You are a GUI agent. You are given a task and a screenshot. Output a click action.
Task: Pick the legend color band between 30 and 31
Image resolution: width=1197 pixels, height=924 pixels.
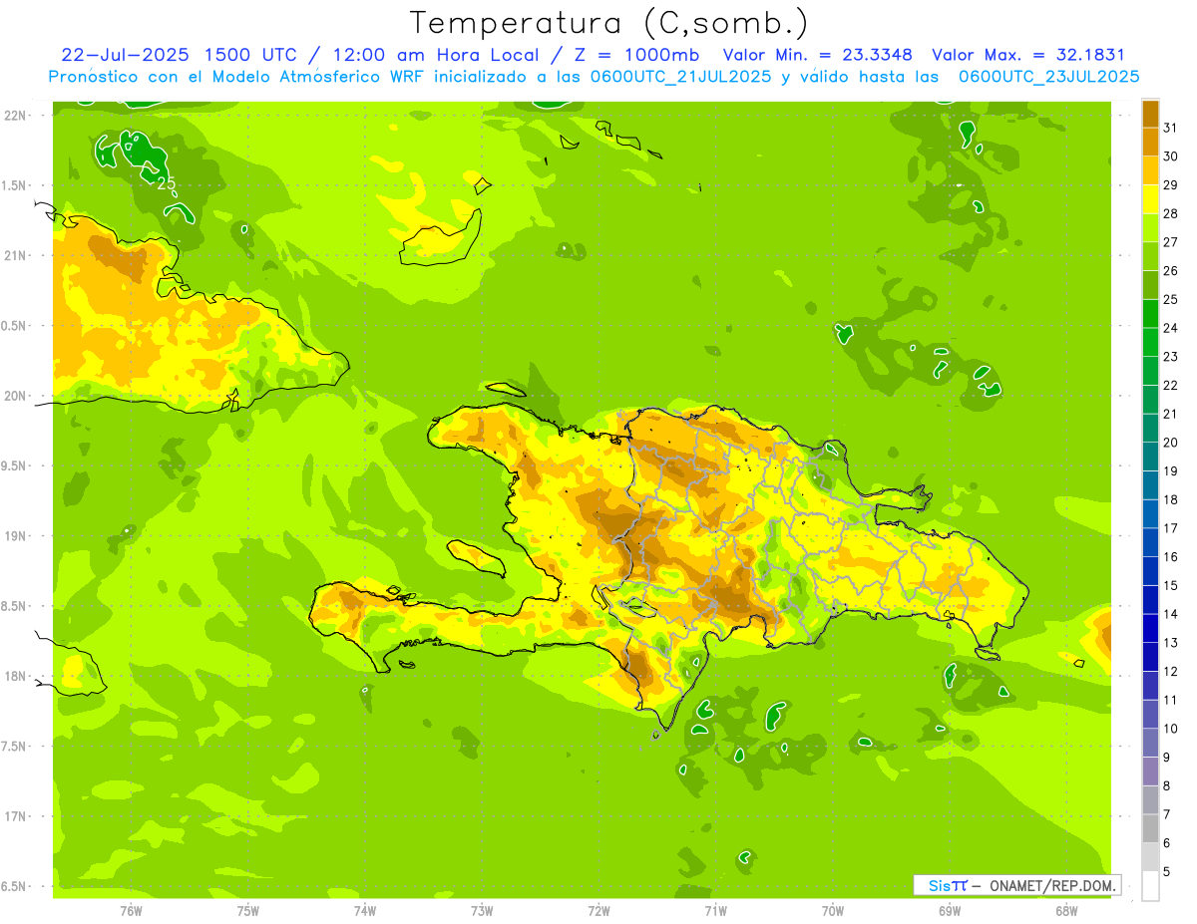[1150, 143]
